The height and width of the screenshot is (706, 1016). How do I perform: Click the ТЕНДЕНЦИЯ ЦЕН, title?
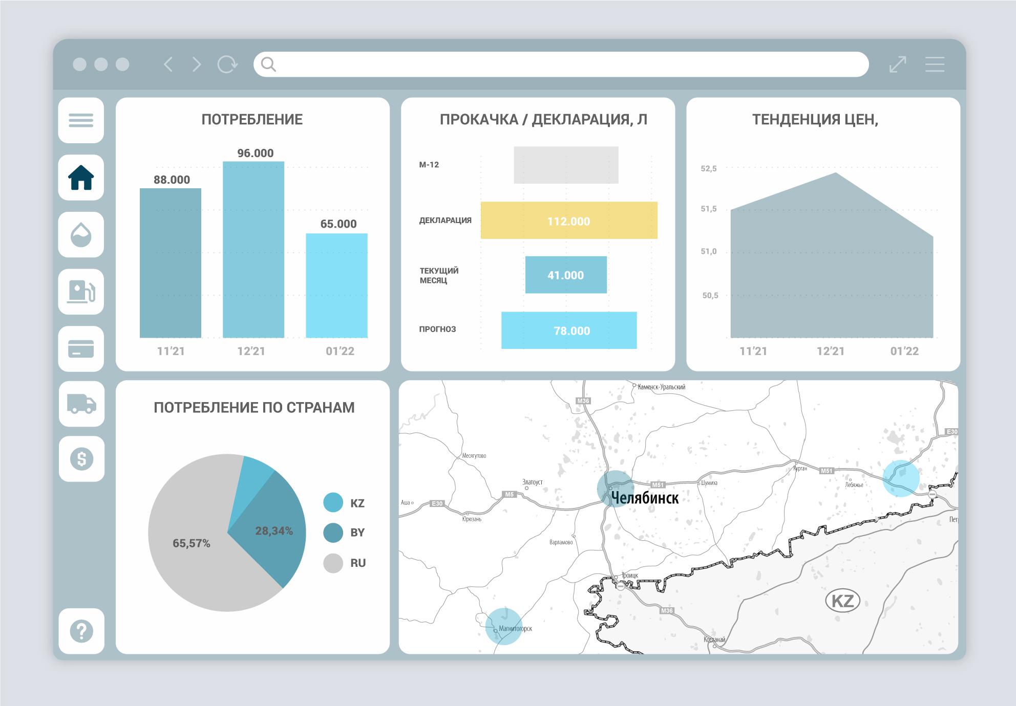pyautogui.click(x=815, y=120)
